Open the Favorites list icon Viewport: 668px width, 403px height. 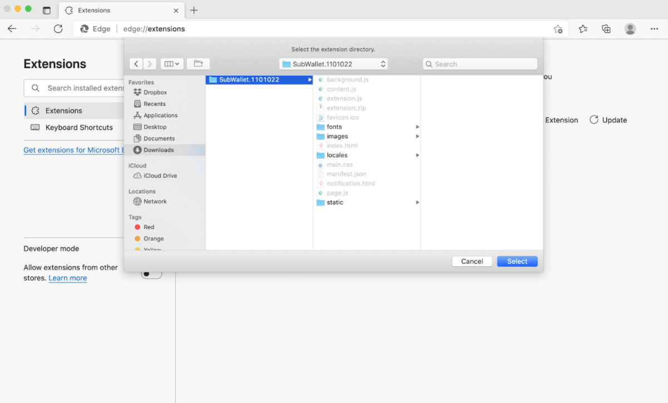pyautogui.click(x=583, y=29)
